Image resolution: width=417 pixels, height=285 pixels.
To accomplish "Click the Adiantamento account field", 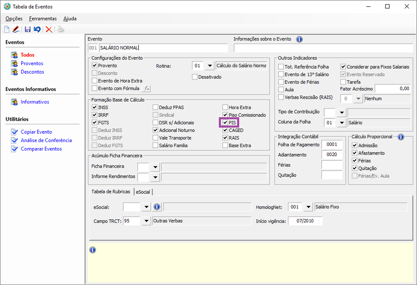I will pos(332,155).
